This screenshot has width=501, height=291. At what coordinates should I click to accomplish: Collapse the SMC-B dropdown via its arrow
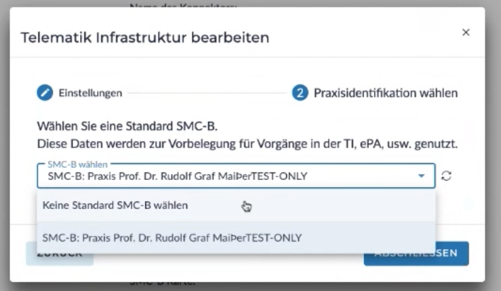(421, 176)
